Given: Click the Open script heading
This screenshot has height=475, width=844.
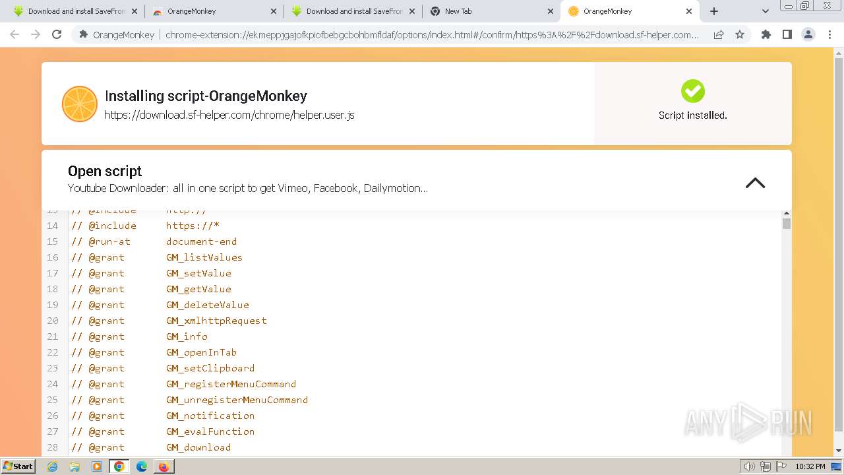Looking at the screenshot, I should pyautogui.click(x=105, y=171).
